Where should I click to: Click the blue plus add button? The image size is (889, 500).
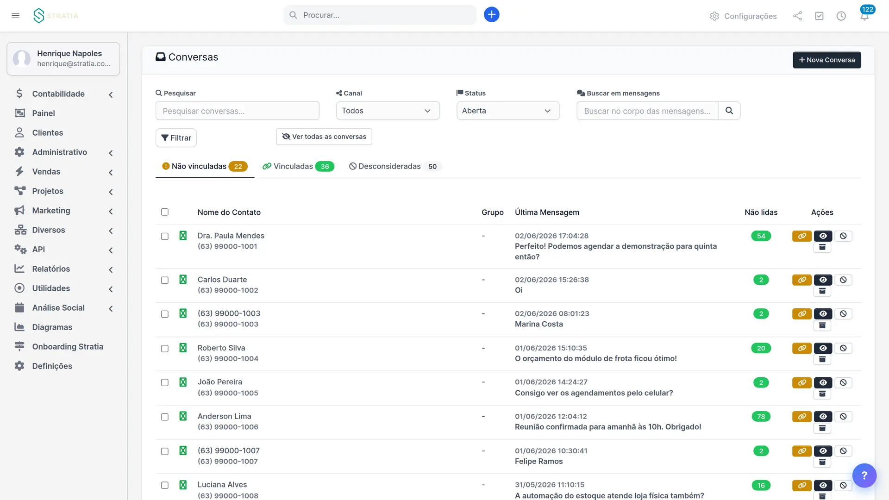click(491, 15)
